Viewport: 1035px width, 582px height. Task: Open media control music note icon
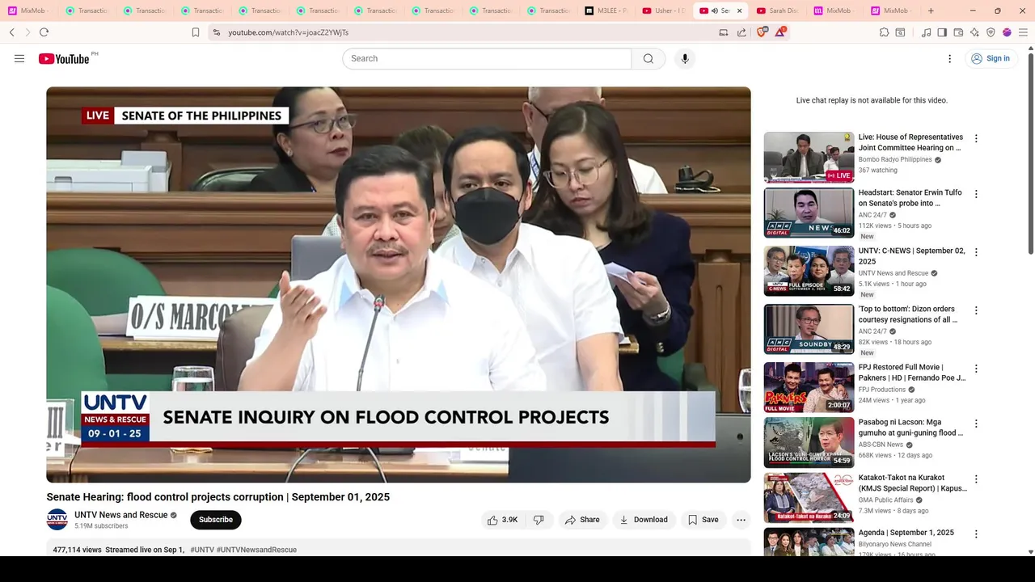pyautogui.click(x=927, y=32)
